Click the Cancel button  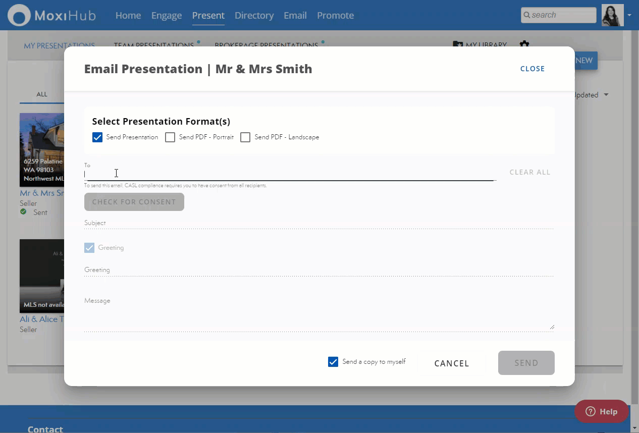tap(452, 363)
